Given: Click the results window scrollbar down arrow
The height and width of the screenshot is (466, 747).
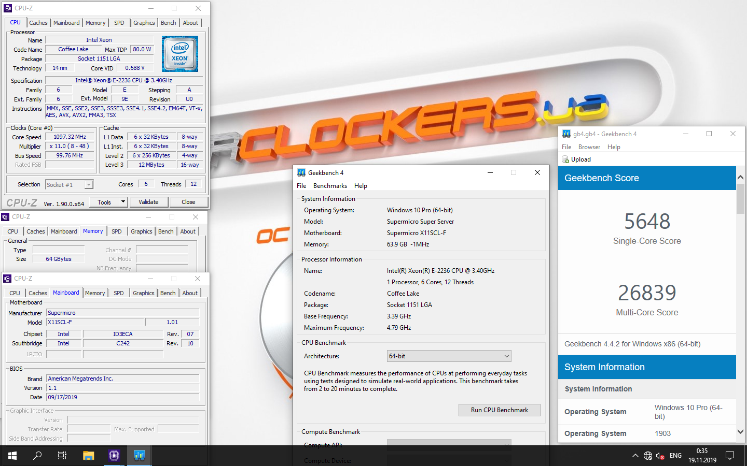Looking at the screenshot, I should (741, 431).
